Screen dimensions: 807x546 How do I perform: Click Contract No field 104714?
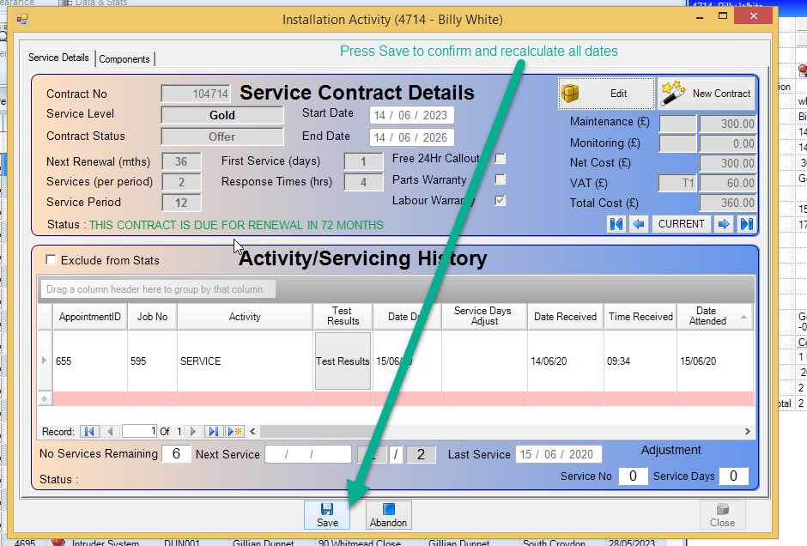coord(196,94)
